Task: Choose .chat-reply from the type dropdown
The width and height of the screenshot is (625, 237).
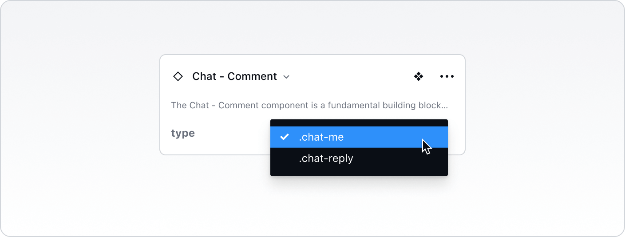Action: point(326,158)
